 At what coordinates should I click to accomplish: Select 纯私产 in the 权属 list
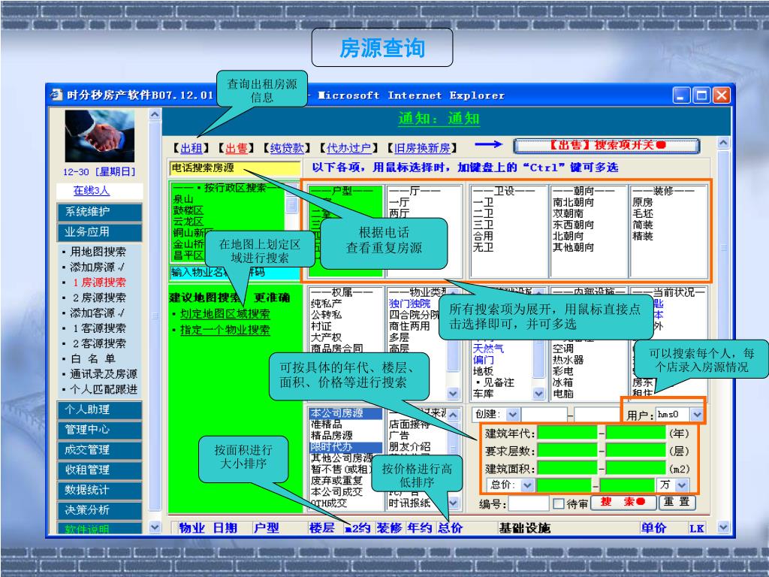pyautogui.click(x=326, y=304)
